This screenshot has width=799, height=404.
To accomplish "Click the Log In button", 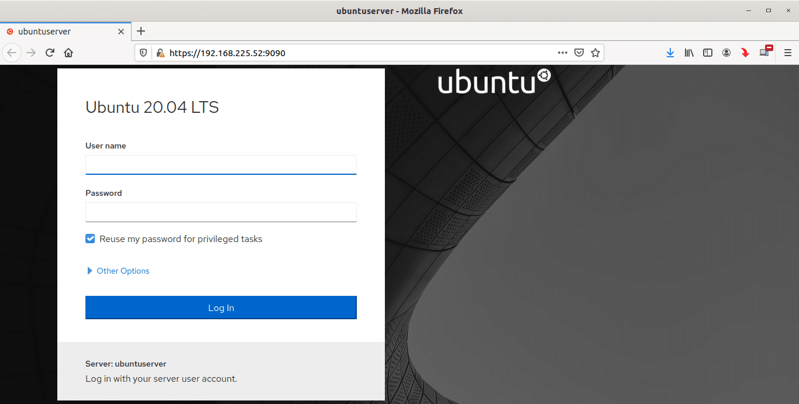I will coord(221,308).
